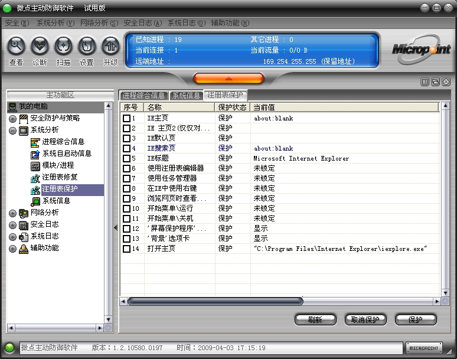The width and height of the screenshot is (457, 359).
Task: Check the box for row 2 IE 主页2
Action: click(126, 128)
